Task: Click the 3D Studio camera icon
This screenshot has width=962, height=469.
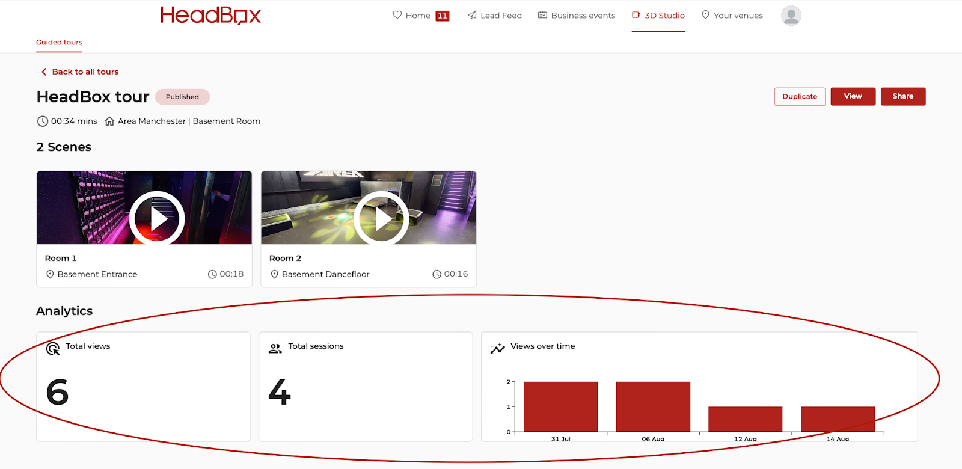Action: pos(636,15)
